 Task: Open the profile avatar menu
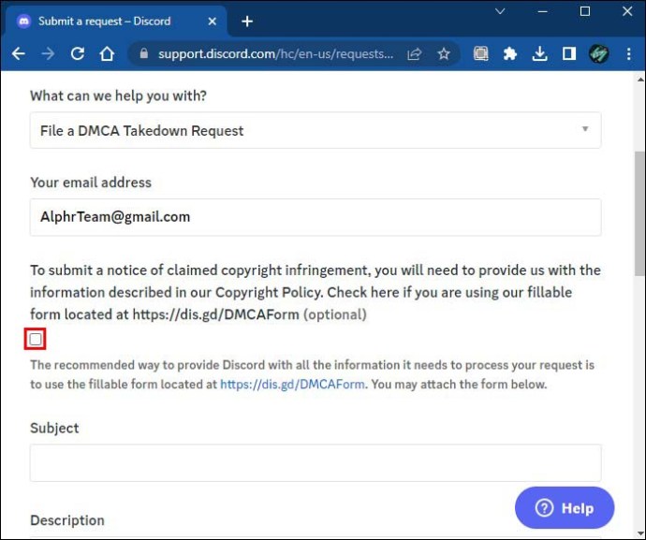coord(598,54)
